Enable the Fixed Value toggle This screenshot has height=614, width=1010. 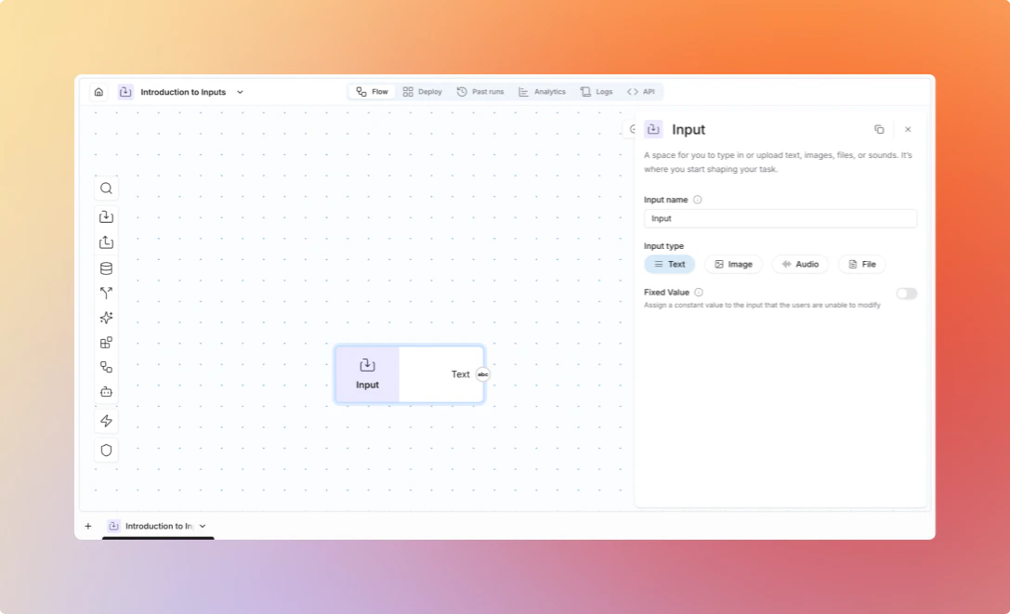pos(906,294)
